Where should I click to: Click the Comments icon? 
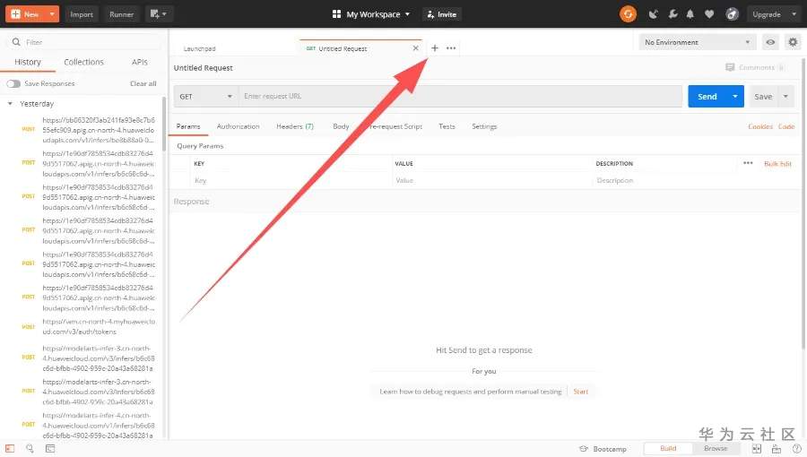tap(730, 67)
